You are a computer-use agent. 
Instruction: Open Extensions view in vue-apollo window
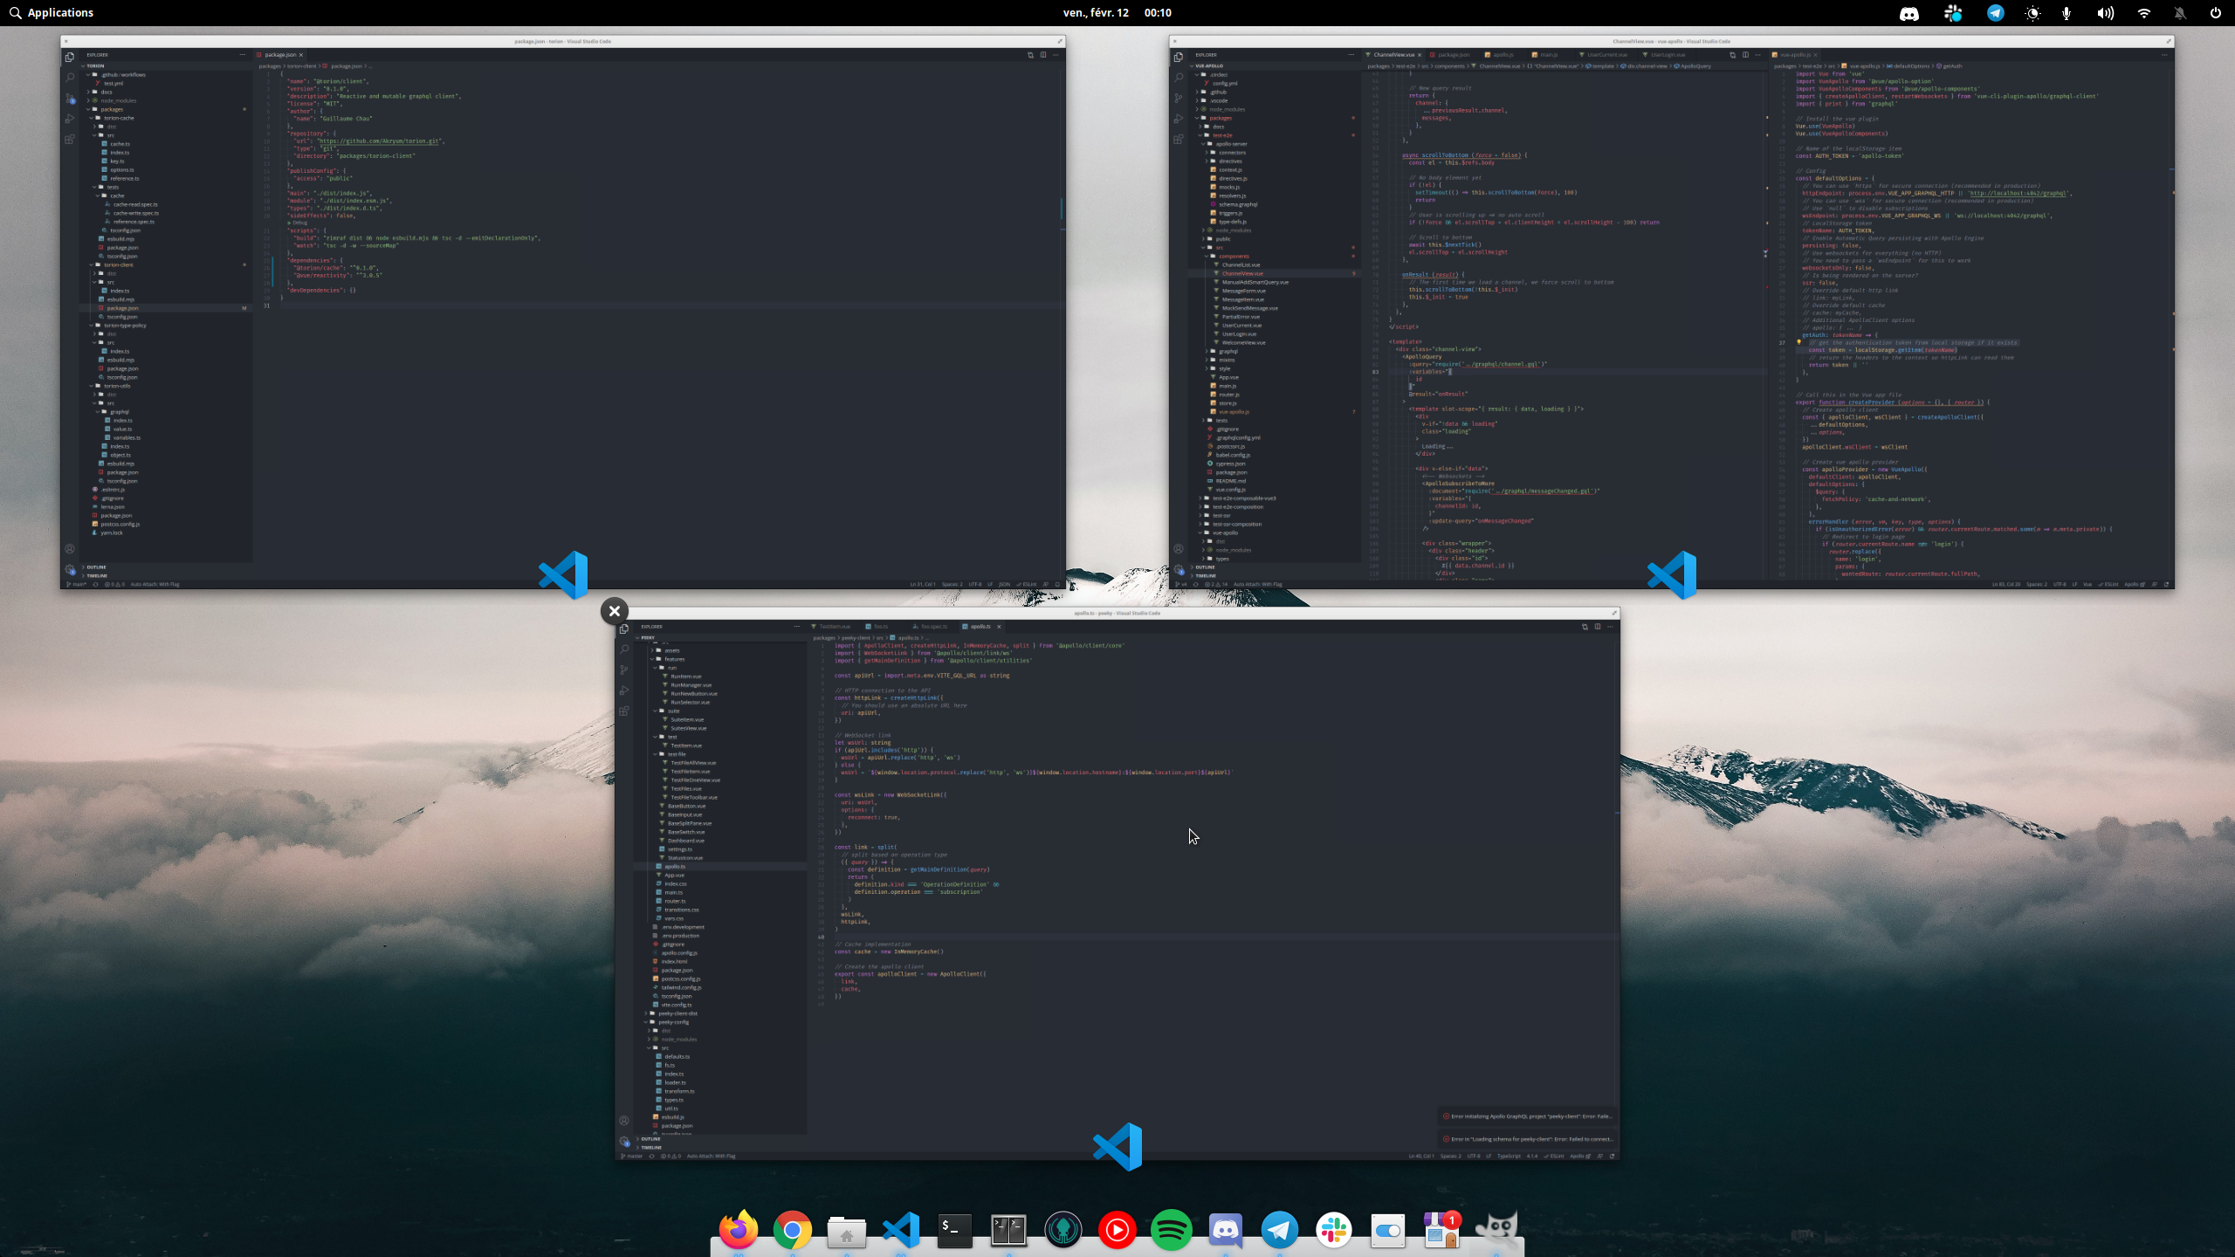pos(1179,140)
